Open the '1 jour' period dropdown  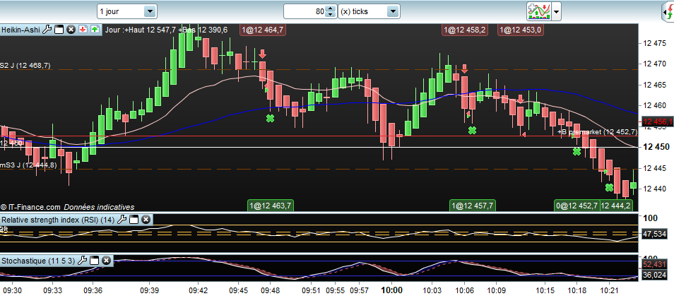click(x=126, y=11)
